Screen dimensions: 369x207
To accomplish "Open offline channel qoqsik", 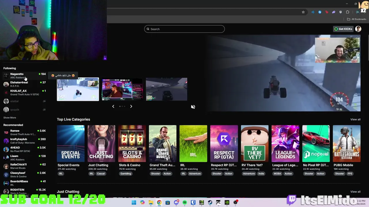I will point(25,110).
